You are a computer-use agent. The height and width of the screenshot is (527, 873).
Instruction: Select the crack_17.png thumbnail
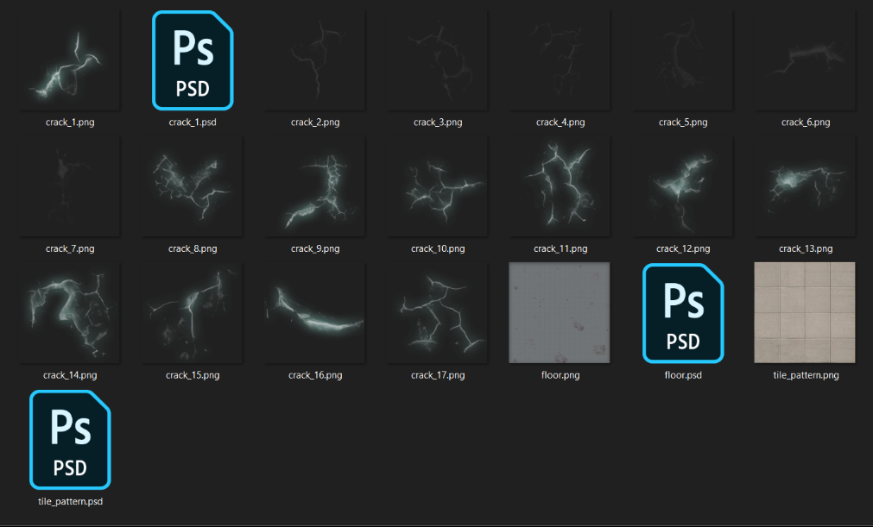[x=438, y=312]
